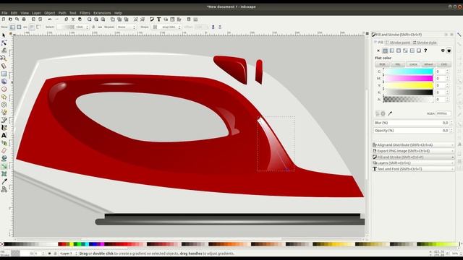The image size is (463, 260).
Task: Click the HSL color mode button
Action: point(398,64)
